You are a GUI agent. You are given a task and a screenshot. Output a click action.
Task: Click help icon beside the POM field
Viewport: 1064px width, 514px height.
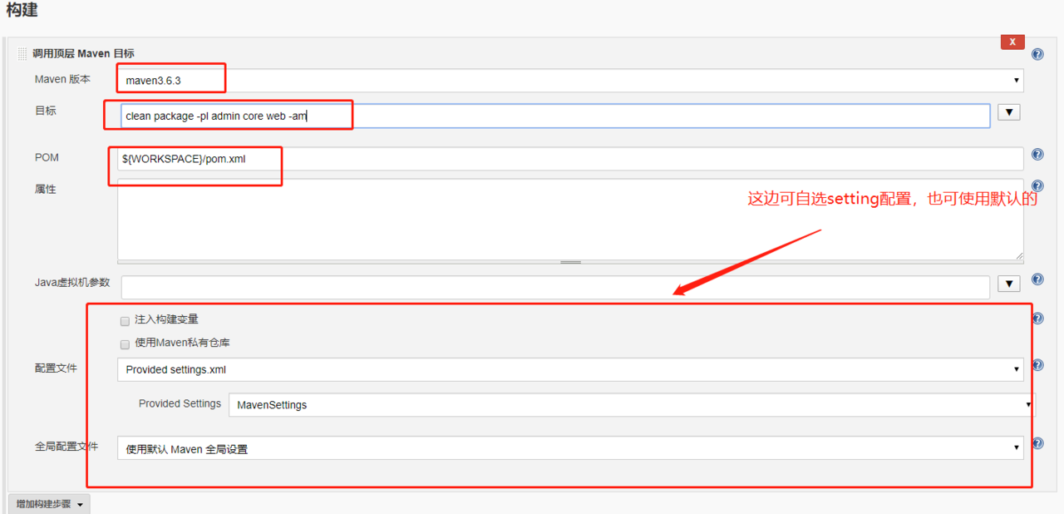point(1037,155)
